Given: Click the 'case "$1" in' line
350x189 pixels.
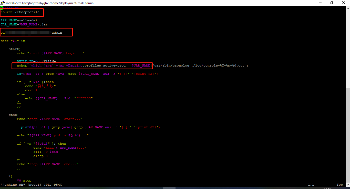Looking at the screenshot, I should tap(13, 41).
